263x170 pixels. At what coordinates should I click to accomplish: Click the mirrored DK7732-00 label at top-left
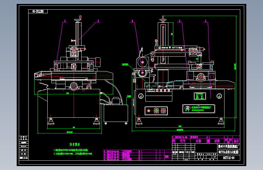tap(38, 11)
